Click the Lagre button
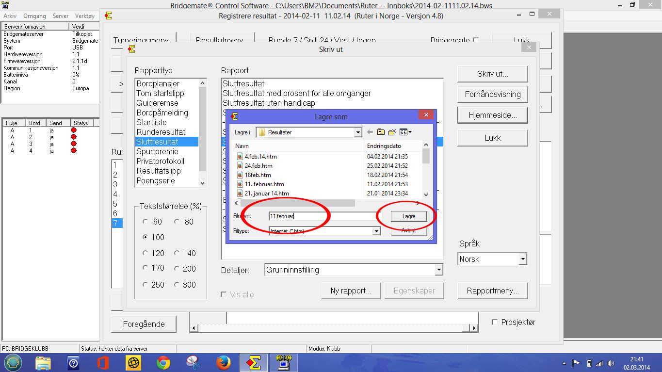Viewport: 662px width, 372px height. point(409,216)
